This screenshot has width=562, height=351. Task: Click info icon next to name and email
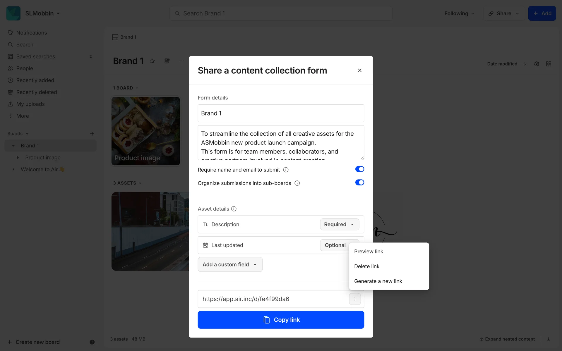286,170
